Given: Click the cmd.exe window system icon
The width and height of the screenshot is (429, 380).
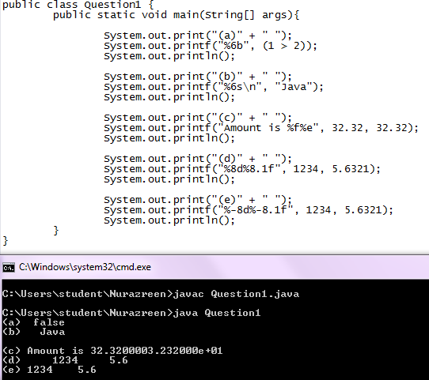Looking at the screenshot, I should coord(9,267).
